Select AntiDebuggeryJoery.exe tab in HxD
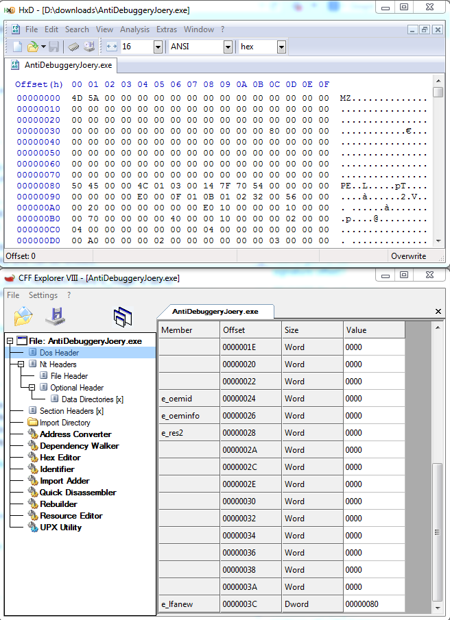Viewport: 450px width, 620px height. [x=62, y=65]
